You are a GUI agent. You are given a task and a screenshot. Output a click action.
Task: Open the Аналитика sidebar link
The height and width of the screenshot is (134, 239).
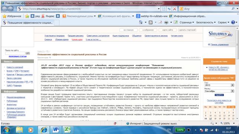pyautogui.click(x=12, y=104)
